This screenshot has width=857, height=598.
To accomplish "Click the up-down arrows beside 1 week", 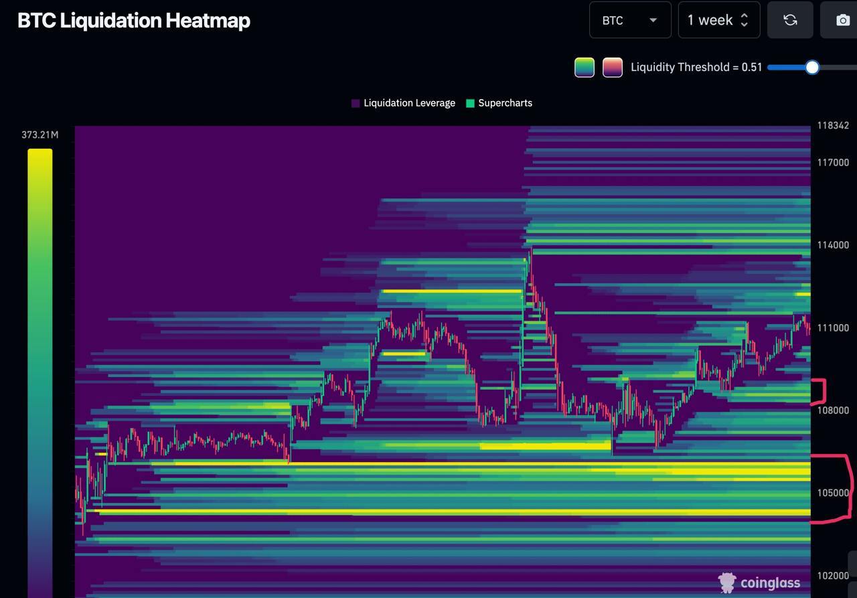I will (744, 20).
